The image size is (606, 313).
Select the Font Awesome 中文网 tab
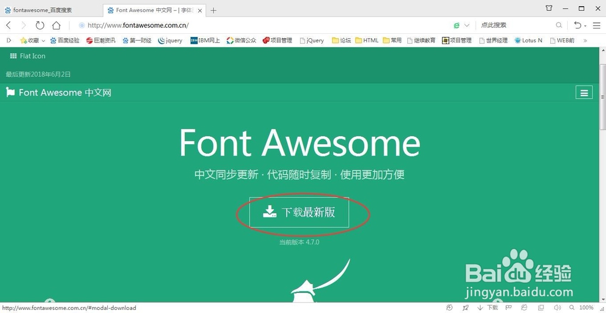pos(153,10)
